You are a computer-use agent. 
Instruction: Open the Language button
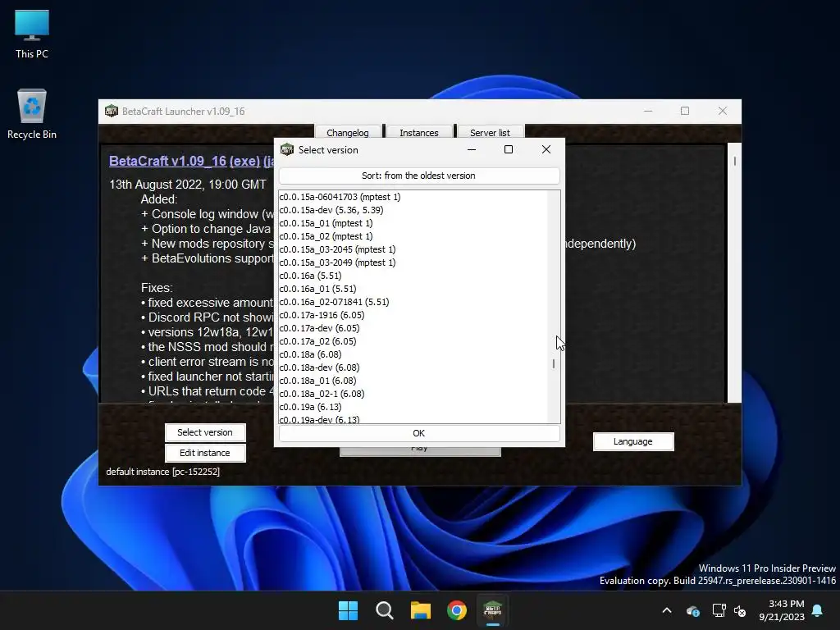tap(633, 441)
